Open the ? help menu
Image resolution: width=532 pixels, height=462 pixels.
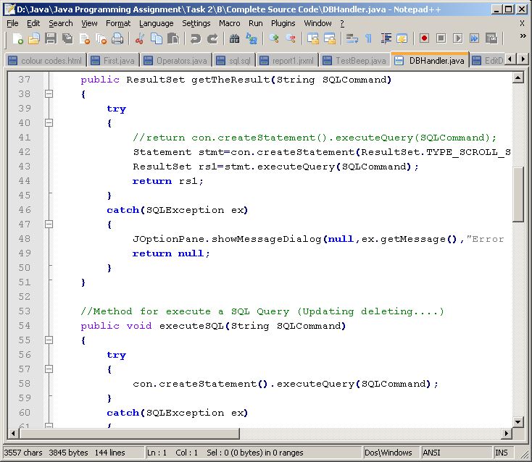click(x=342, y=23)
